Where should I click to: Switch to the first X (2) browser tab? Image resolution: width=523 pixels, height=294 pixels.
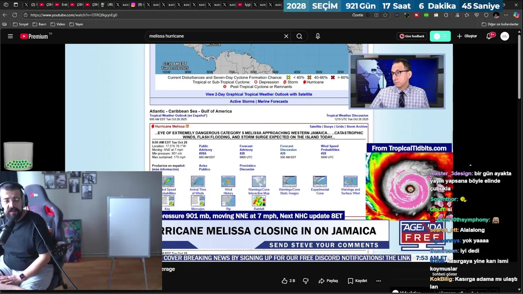point(30,5)
